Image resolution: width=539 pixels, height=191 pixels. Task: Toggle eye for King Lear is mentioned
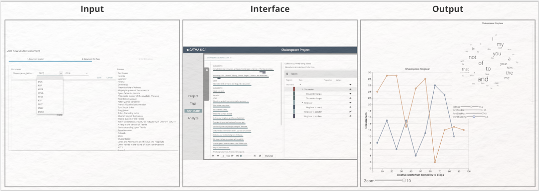coord(350,107)
